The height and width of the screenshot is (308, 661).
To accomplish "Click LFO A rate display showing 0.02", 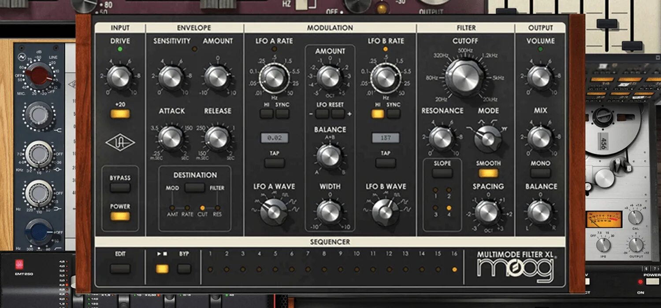I will tap(275, 138).
